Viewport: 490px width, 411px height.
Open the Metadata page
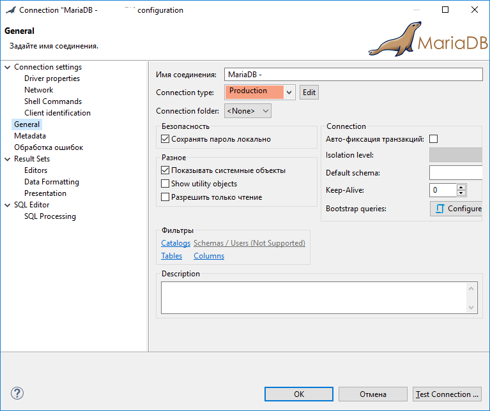pyautogui.click(x=30, y=136)
